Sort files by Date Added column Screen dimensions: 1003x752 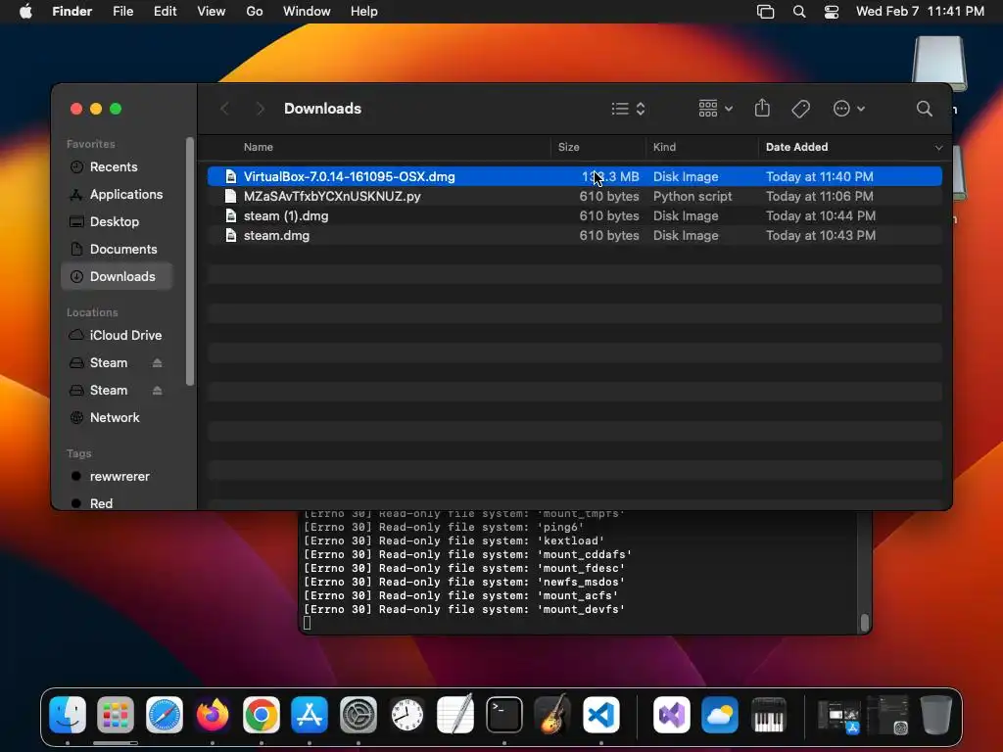click(x=796, y=147)
